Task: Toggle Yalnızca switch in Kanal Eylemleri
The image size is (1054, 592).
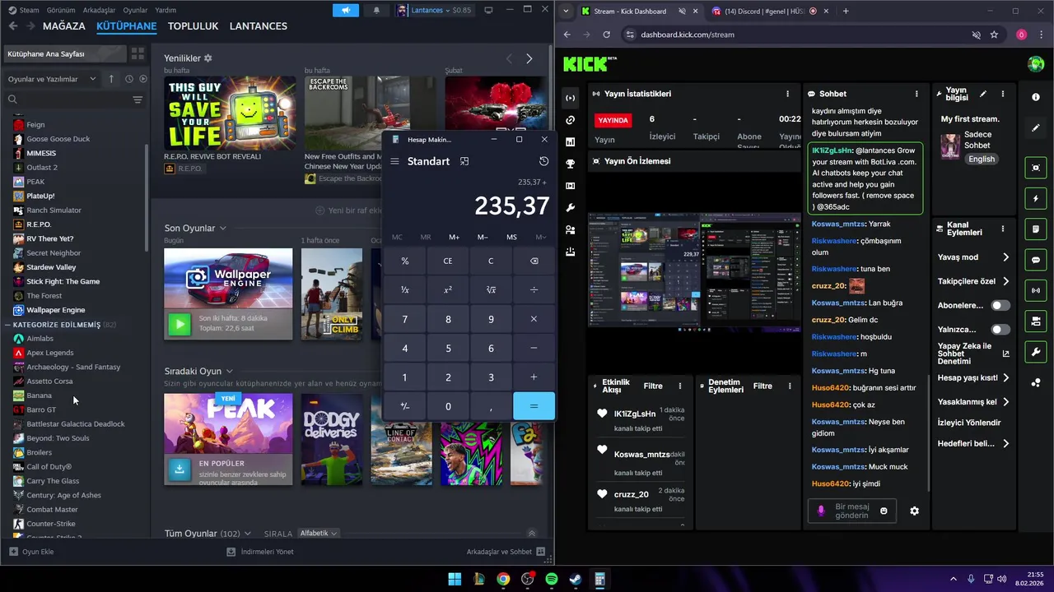Action: [x=1000, y=330]
